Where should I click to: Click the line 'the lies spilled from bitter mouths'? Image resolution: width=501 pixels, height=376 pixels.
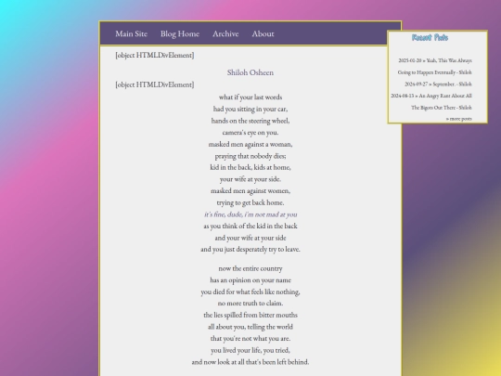click(x=250, y=315)
